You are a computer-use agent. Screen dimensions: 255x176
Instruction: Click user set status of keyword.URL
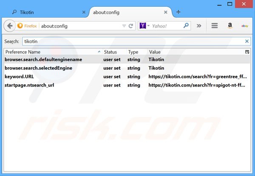click(112, 77)
